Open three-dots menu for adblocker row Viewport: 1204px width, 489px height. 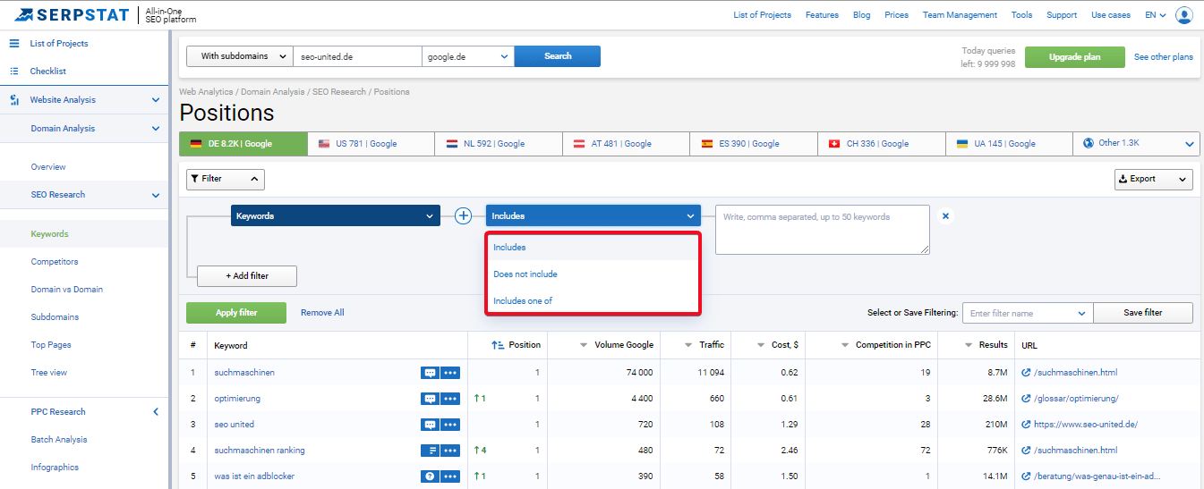[x=449, y=476]
